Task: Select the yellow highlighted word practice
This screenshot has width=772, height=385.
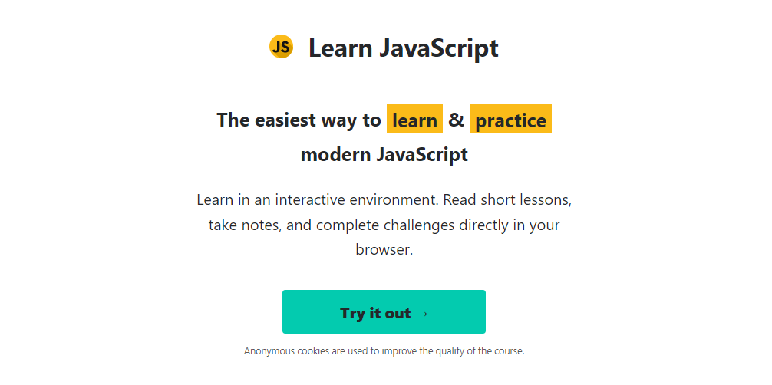Action: point(510,120)
